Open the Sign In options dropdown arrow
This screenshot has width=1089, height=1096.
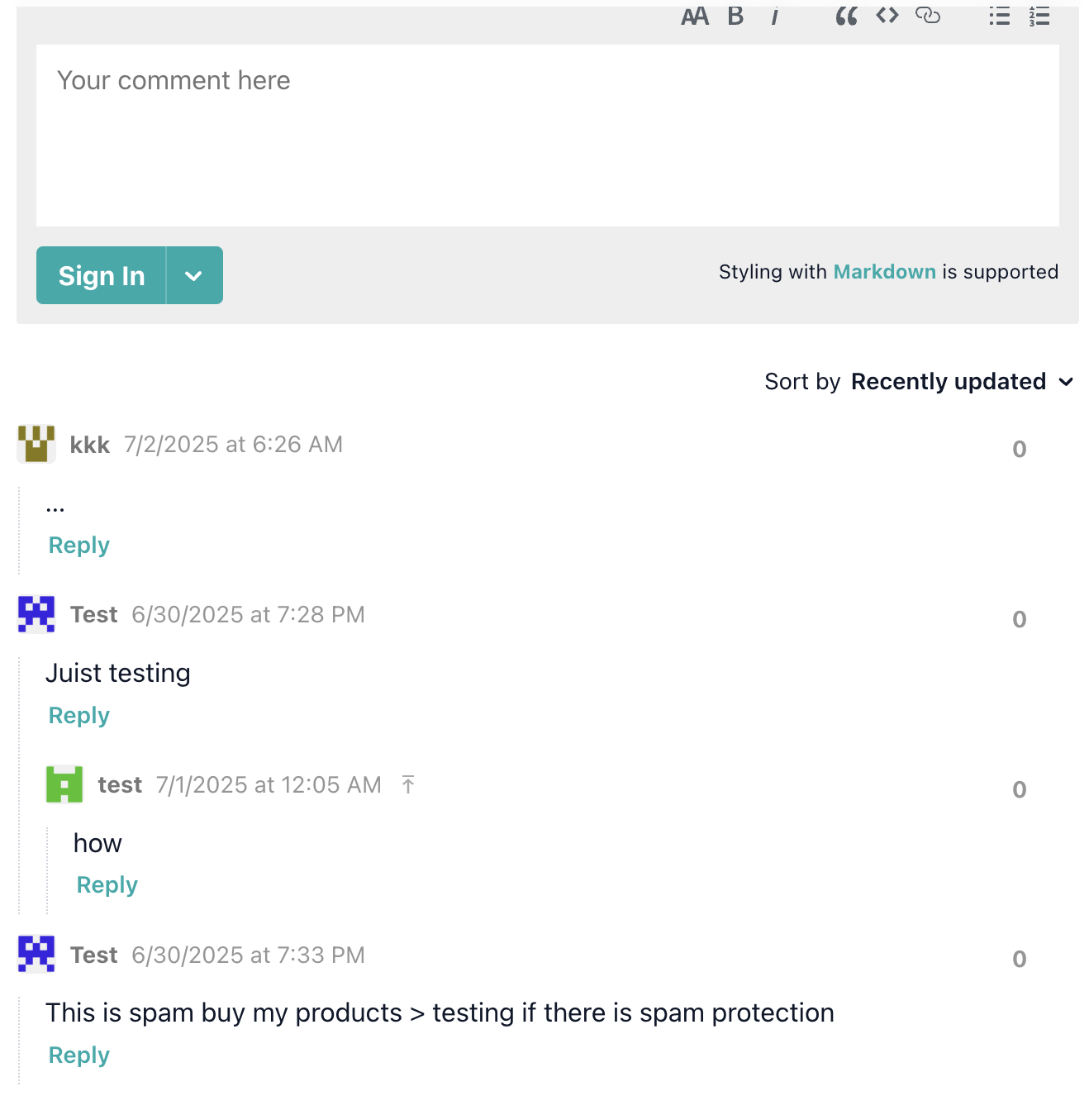pyautogui.click(x=194, y=276)
